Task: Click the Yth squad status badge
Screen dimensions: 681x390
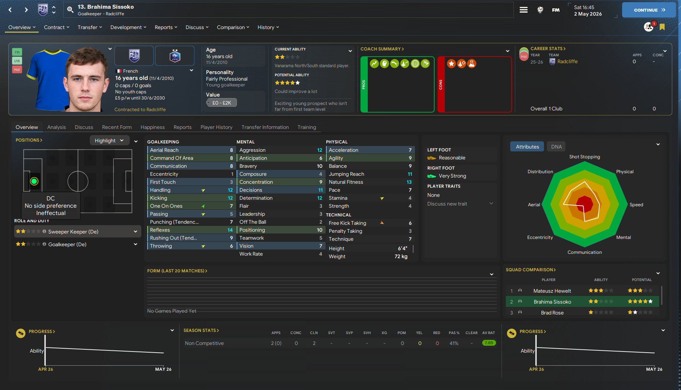Action: pos(17,52)
